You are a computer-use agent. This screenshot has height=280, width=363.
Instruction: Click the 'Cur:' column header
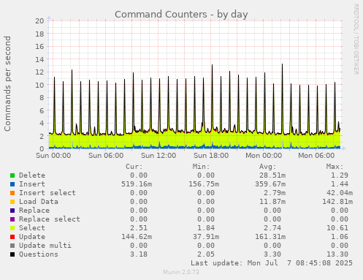click(134, 167)
